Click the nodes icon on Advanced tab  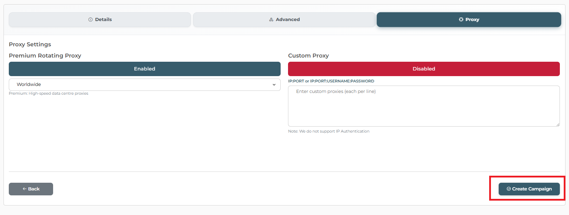[x=271, y=20]
